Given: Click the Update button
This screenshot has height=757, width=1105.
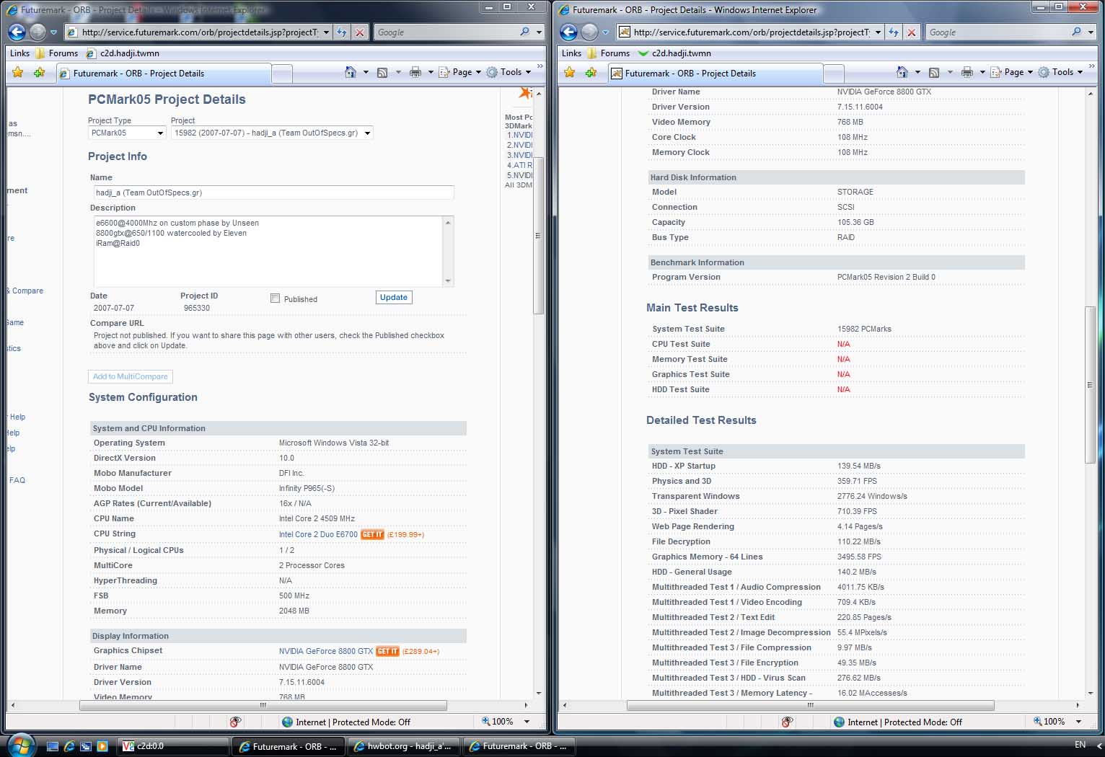Looking at the screenshot, I should pos(394,297).
